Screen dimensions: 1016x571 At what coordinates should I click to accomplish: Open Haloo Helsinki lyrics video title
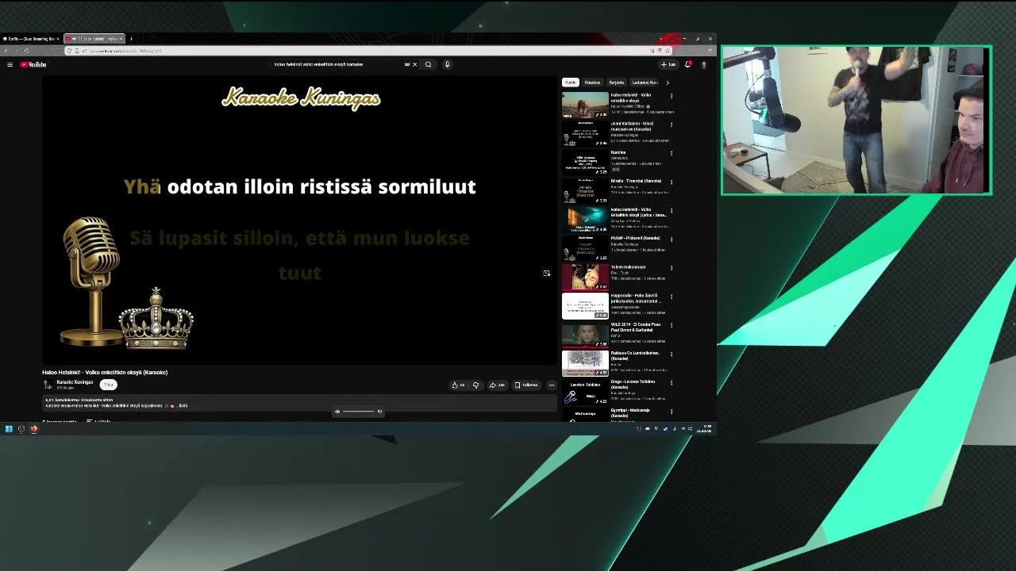(638, 213)
